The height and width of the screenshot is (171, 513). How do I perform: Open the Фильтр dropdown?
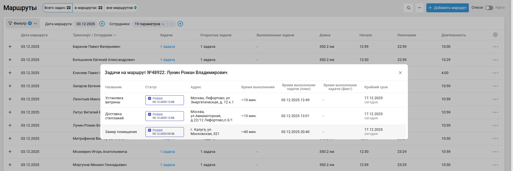23,23
